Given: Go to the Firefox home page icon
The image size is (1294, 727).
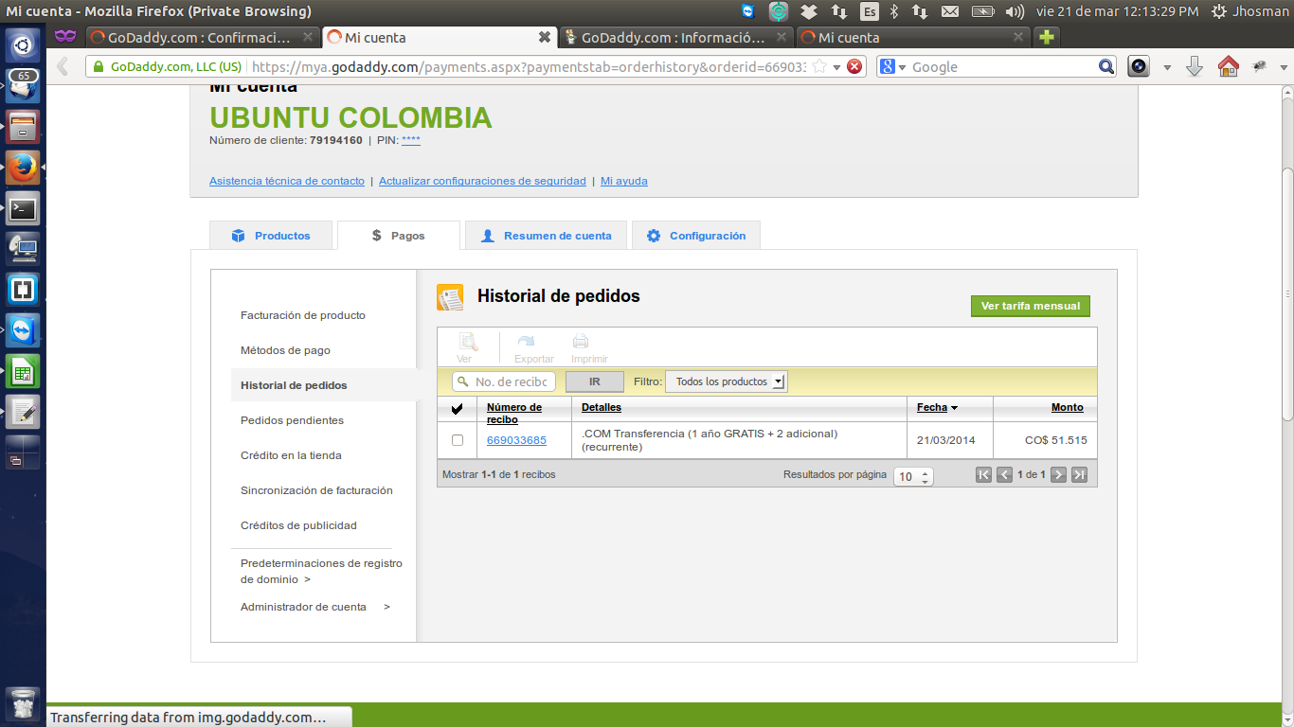Looking at the screenshot, I should (x=1228, y=66).
